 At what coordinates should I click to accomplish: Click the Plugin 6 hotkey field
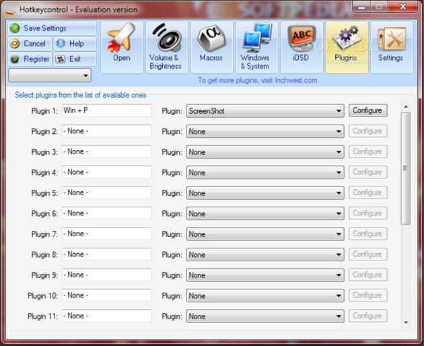coord(106,213)
